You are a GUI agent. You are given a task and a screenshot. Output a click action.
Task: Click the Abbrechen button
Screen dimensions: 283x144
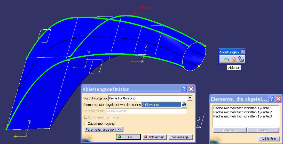(154, 137)
